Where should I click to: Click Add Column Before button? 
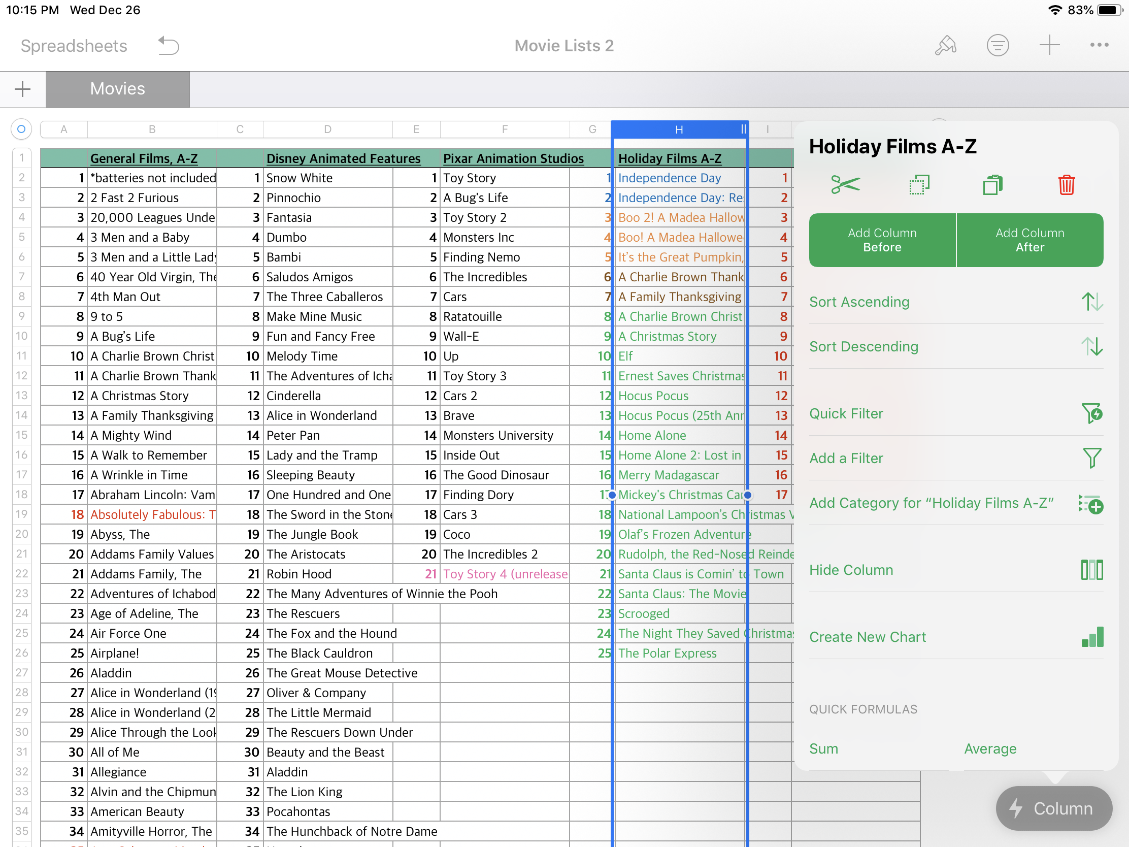(x=882, y=241)
